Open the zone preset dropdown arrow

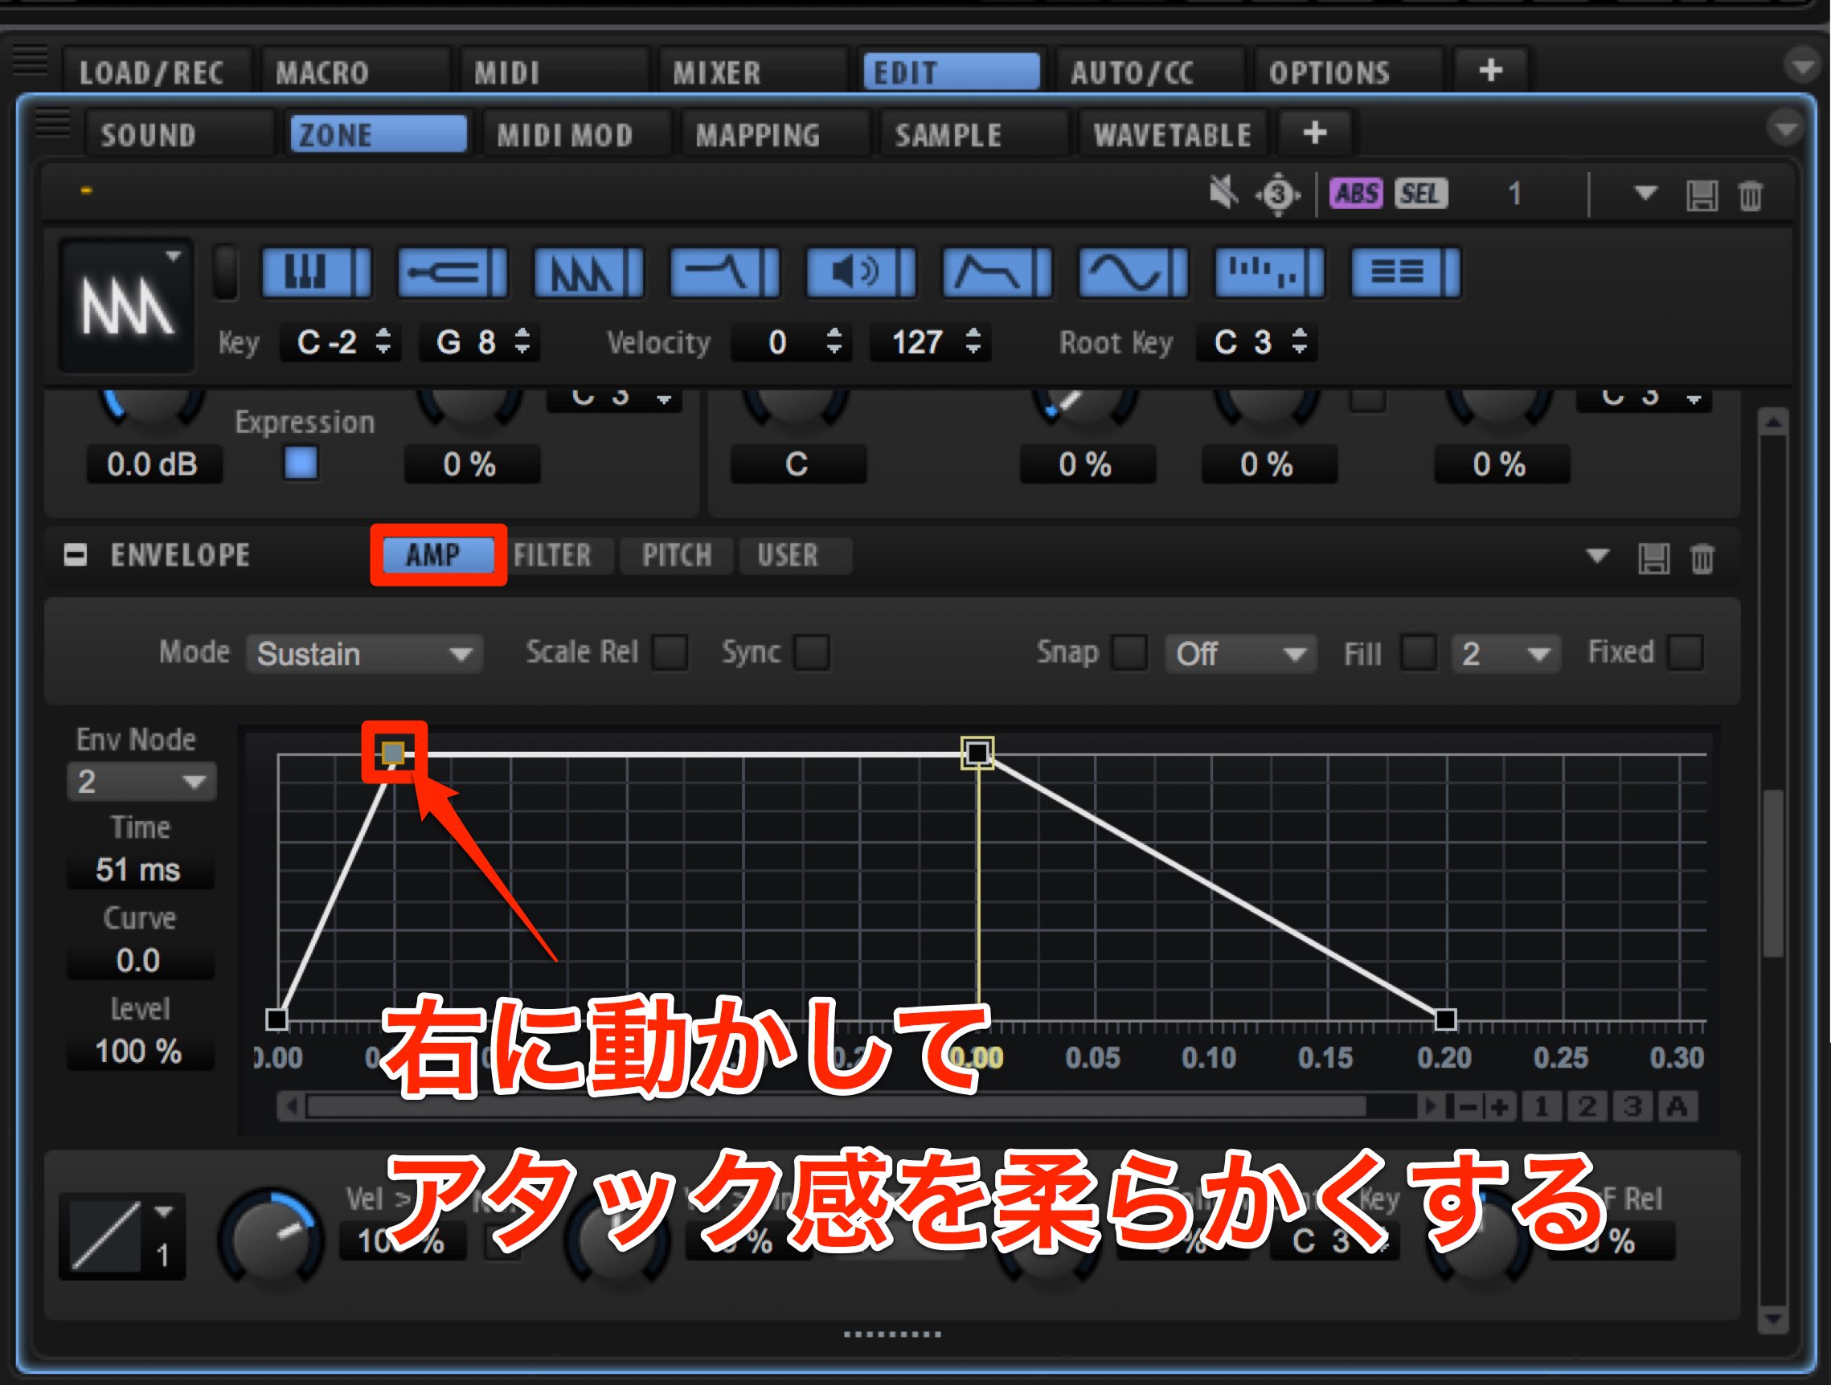1645,194
